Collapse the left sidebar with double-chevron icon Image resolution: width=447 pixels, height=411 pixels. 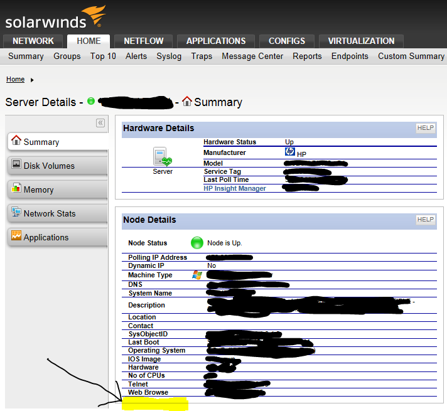point(100,123)
